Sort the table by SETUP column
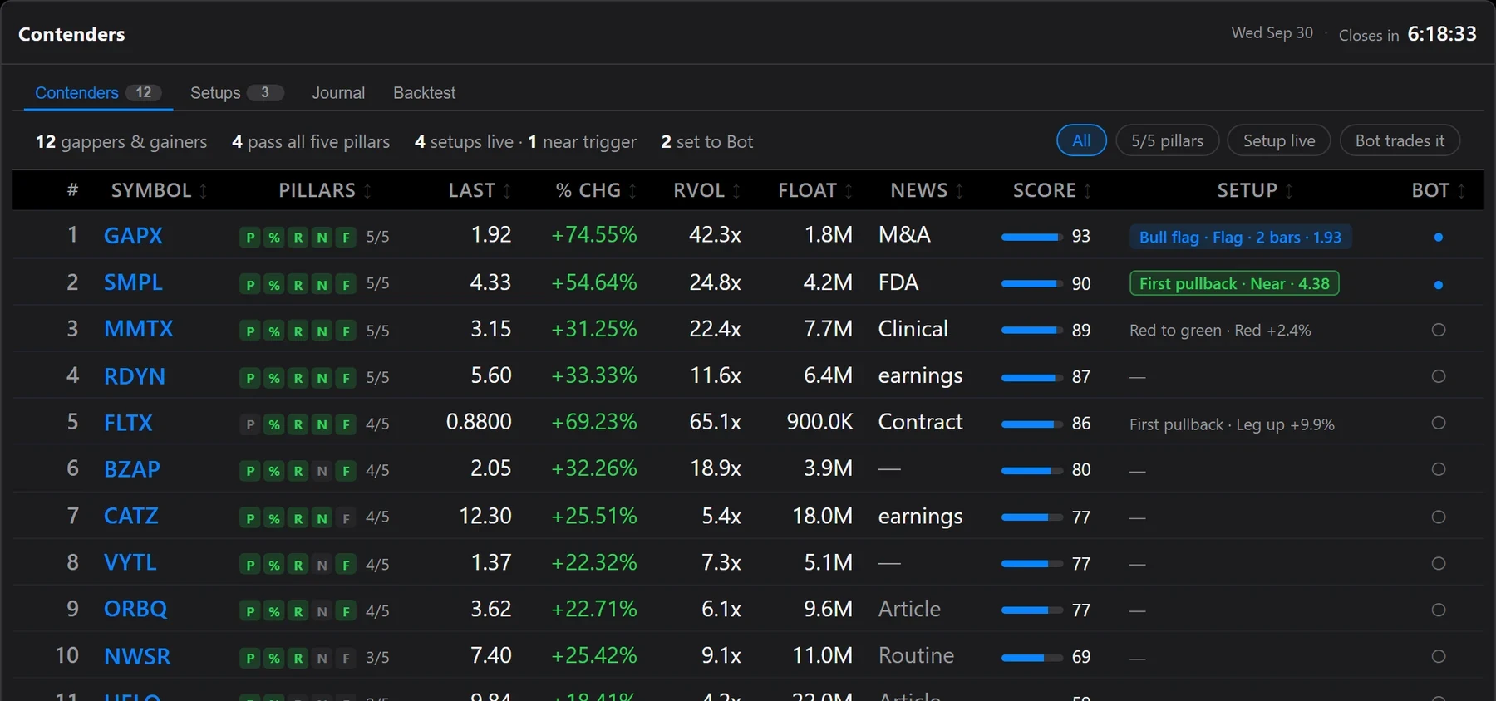This screenshot has height=701, width=1496. (x=1255, y=191)
